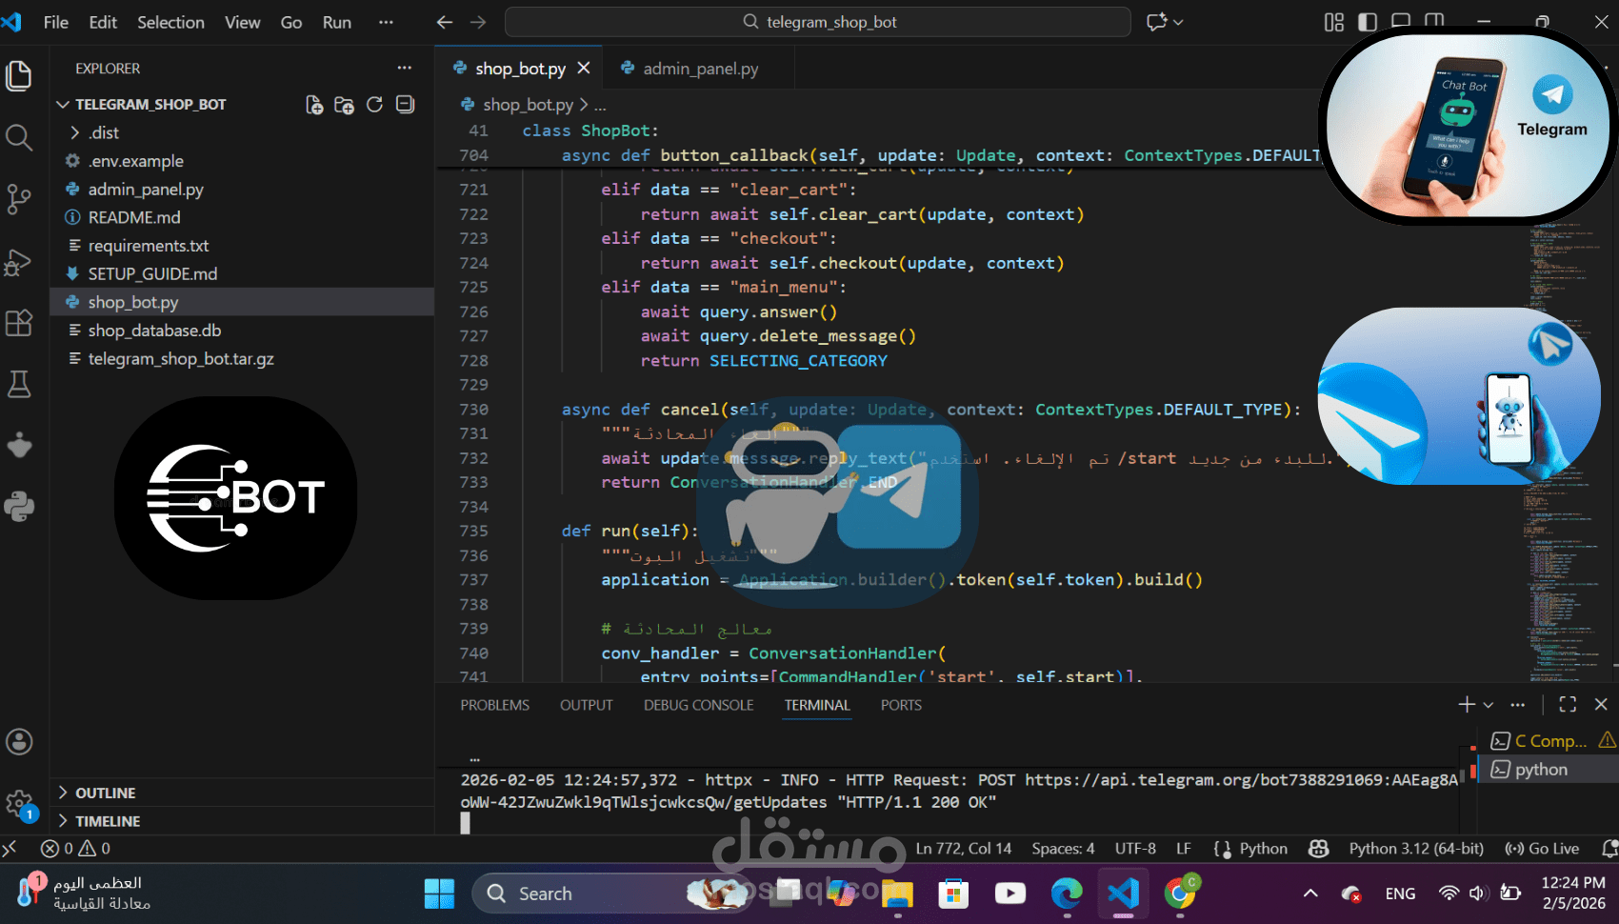The height and width of the screenshot is (924, 1619).
Task: Collapse all folders in Explorer
Action: pyautogui.click(x=406, y=105)
